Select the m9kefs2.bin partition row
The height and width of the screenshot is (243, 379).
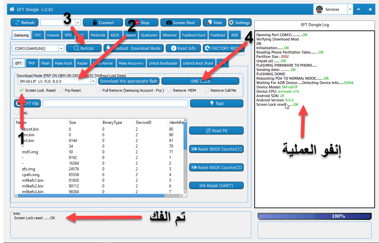pos(99,186)
